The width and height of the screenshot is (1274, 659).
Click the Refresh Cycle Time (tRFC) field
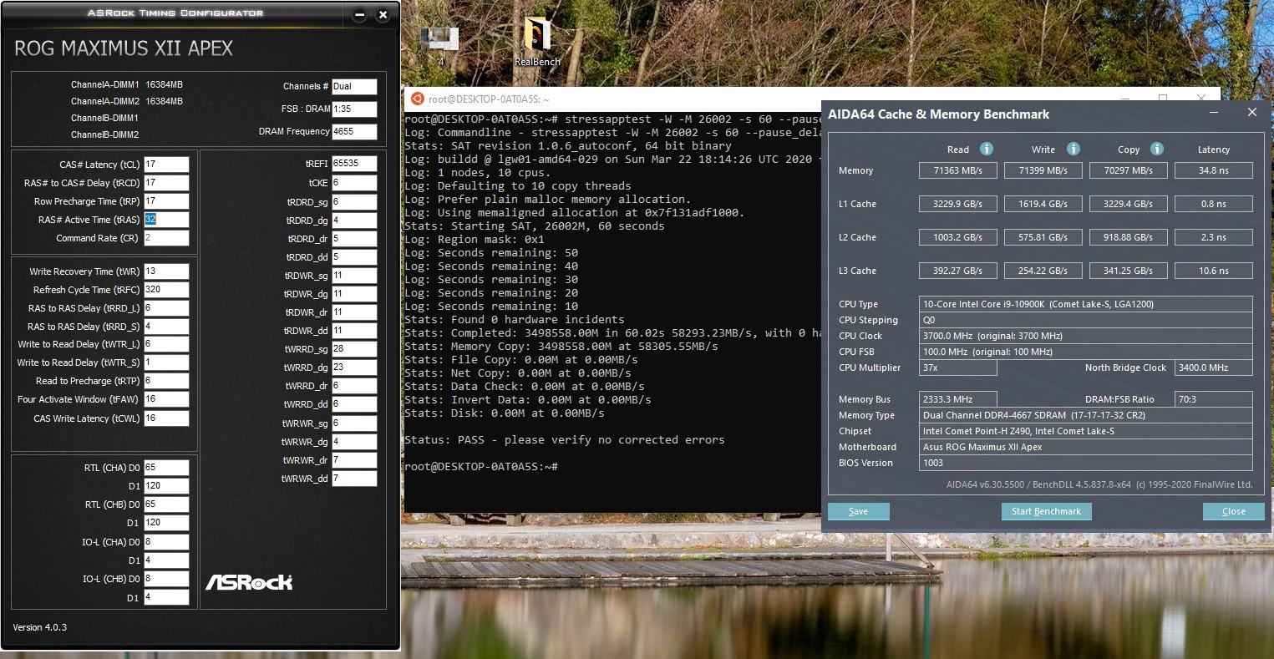pos(166,290)
